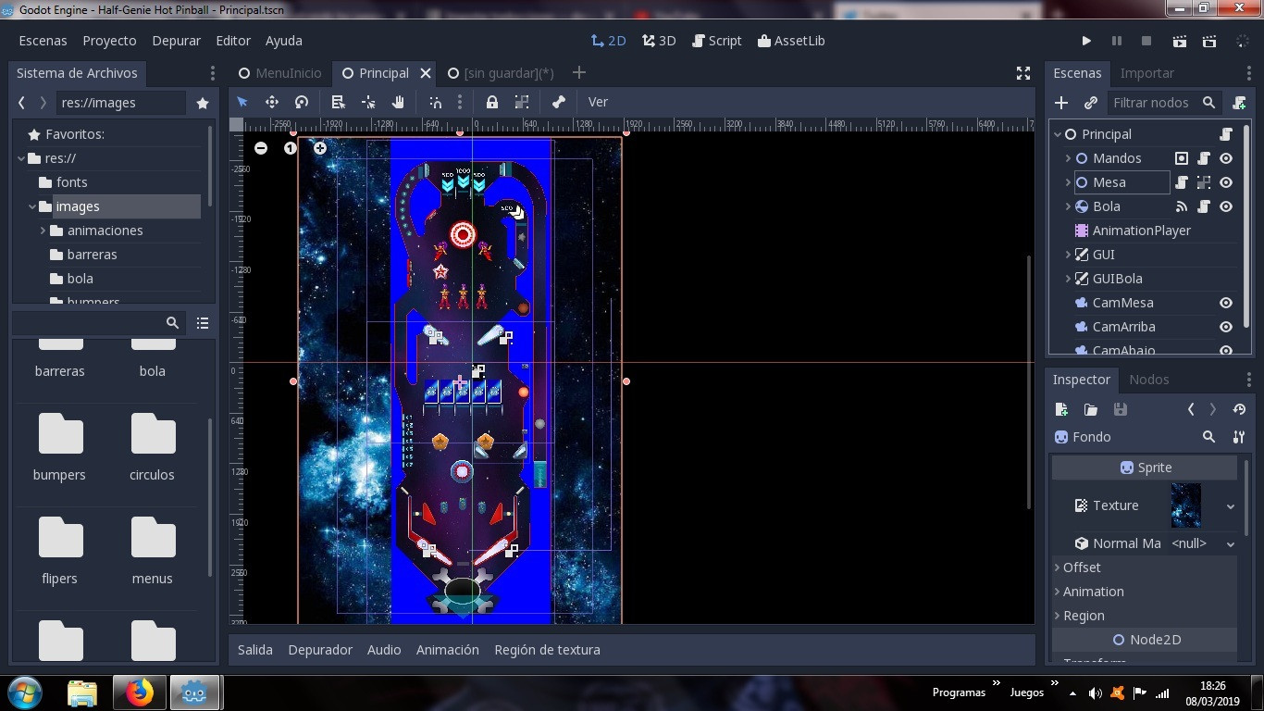1264x711 pixels.
Task: Open the Animación bottom panel
Action: point(447,650)
